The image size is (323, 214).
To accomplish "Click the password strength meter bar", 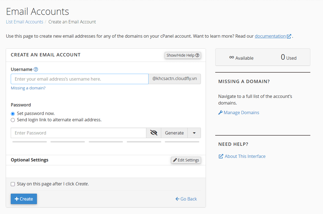I will point(106,142).
